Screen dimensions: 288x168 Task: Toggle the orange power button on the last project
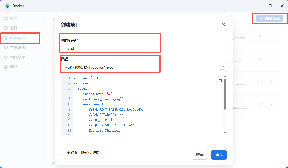(x=260, y=104)
